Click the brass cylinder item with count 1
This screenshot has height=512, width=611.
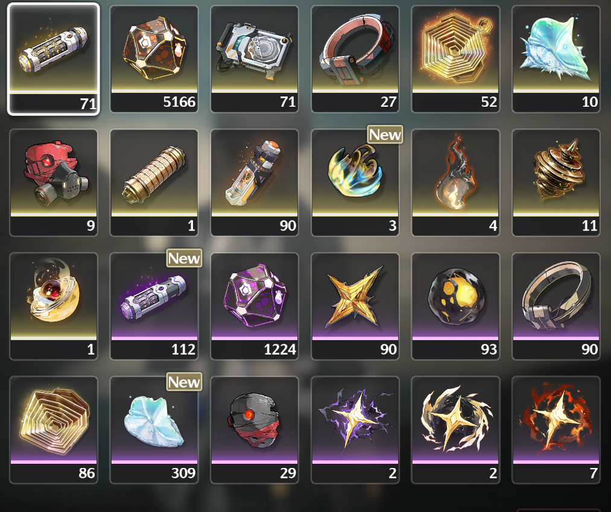click(x=154, y=183)
